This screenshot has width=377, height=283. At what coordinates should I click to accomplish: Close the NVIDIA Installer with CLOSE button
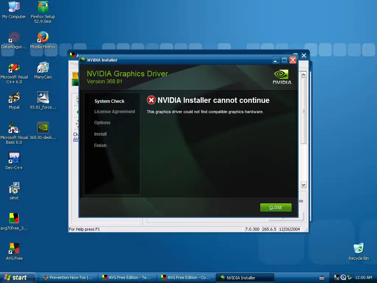point(276,207)
